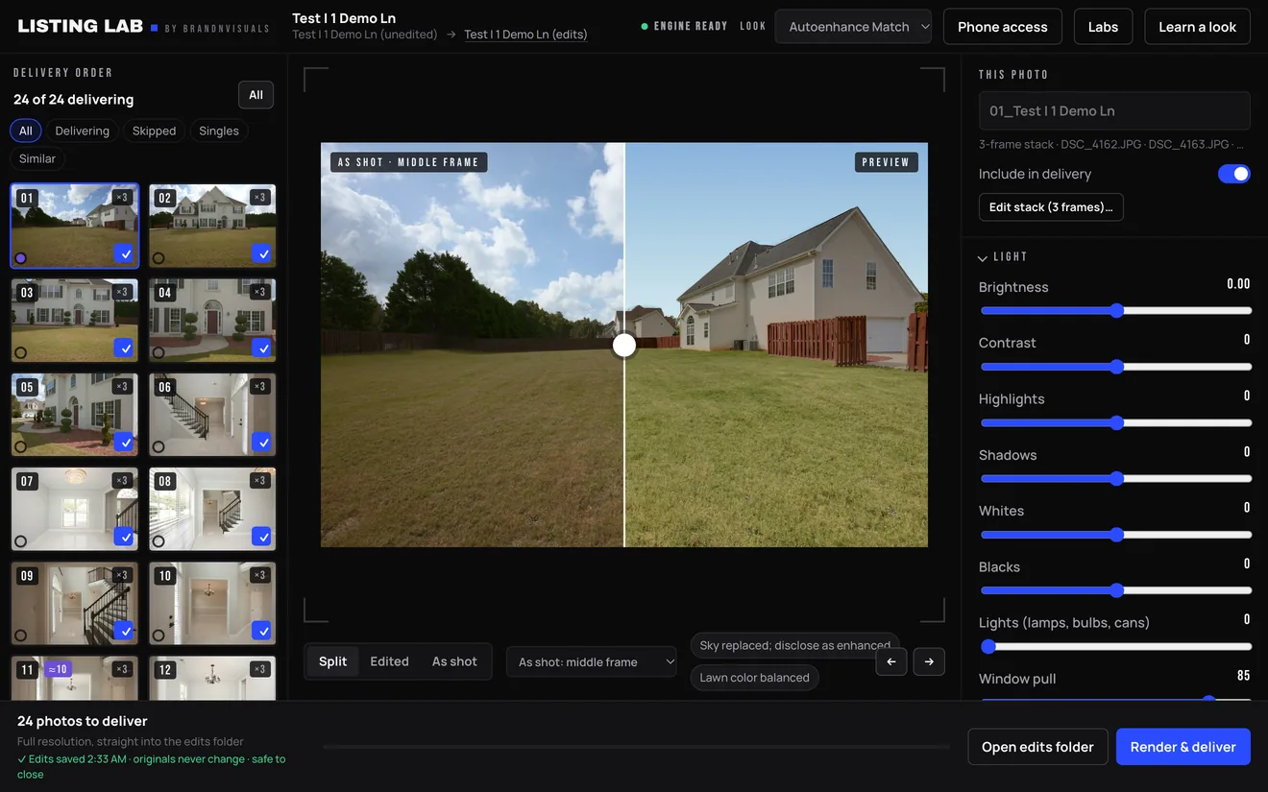This screenshot has height=792, width=1268.
Task: Click the Shadows slider
Action: coord(1115,478)
